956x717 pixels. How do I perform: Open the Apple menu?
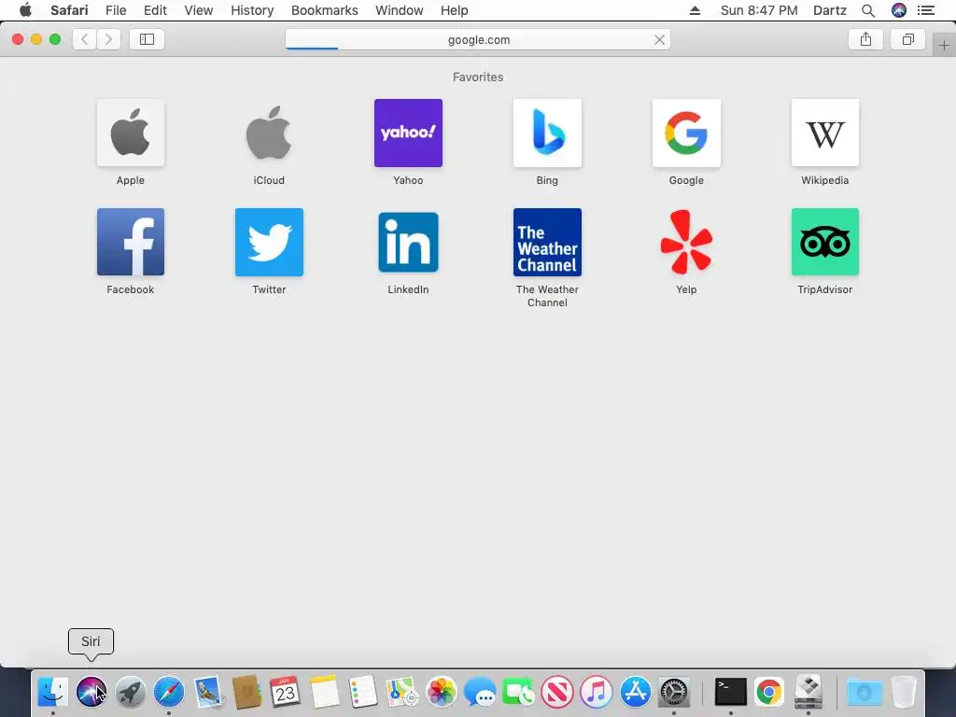25,10
